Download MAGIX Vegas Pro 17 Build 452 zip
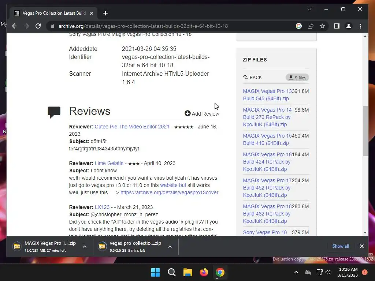This screenshot has width=375, height=281. click(x=267, y=188)
